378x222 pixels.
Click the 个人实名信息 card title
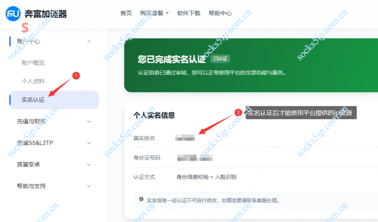click(x=154, y=115)
